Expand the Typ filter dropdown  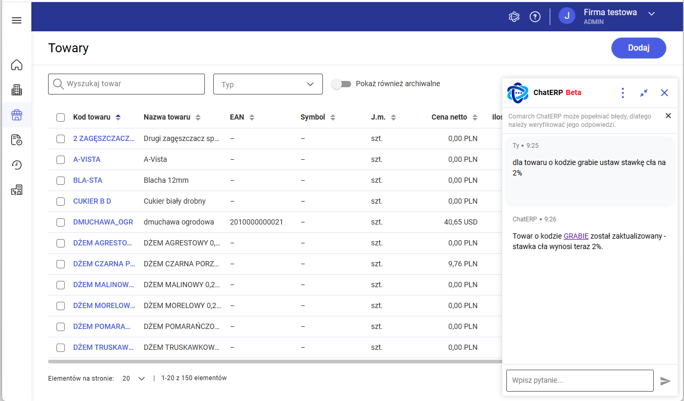(x=268, y=84)
